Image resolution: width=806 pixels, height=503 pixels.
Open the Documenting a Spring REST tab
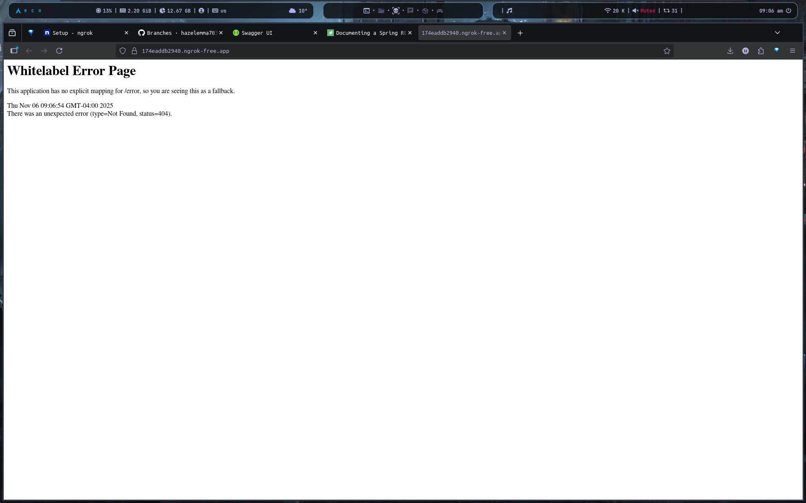pyautogui.click(x=365, y=33)
